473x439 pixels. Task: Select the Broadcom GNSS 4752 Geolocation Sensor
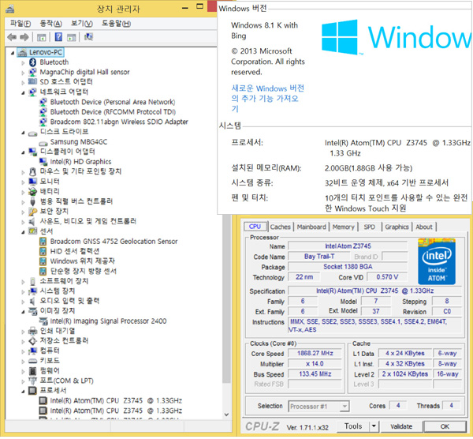(x=114, y=241)
